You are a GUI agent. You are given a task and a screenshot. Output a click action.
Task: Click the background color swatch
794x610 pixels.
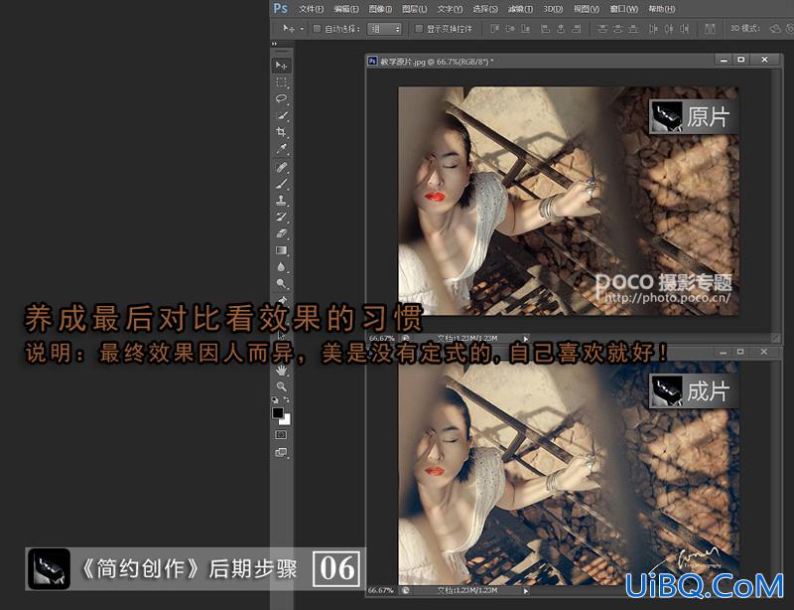click(287, 421)
